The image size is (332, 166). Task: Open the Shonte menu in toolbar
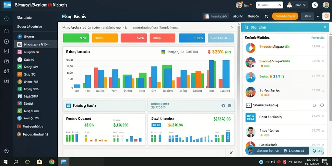[238, 16]
